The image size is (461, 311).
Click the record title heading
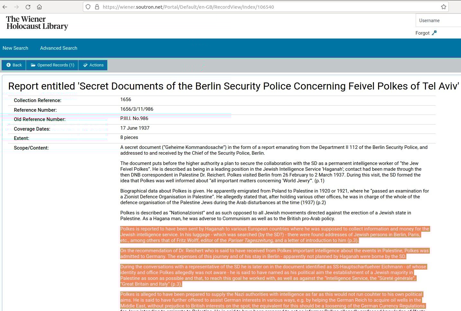click(x=234, y=86)
